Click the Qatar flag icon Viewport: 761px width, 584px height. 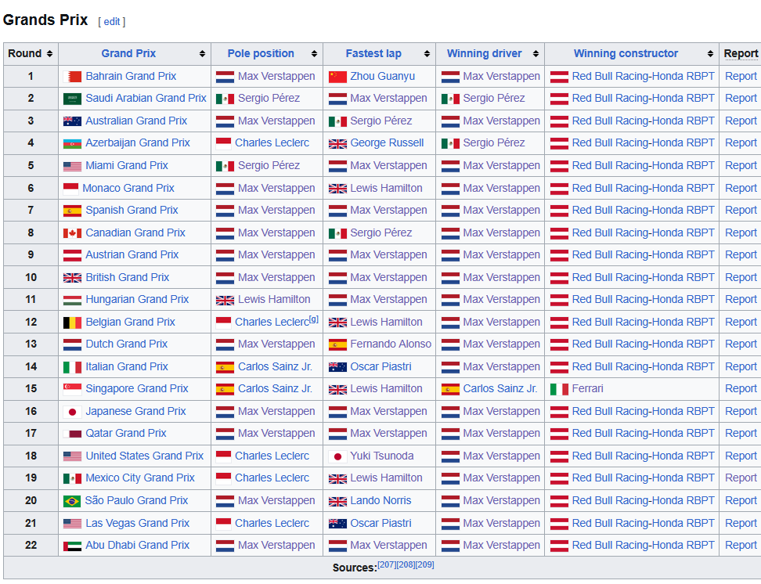pyautogui.click(x=72, y=434)
